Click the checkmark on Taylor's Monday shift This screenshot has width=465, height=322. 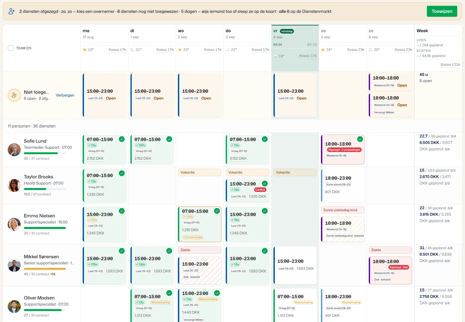tap(122, 173)
